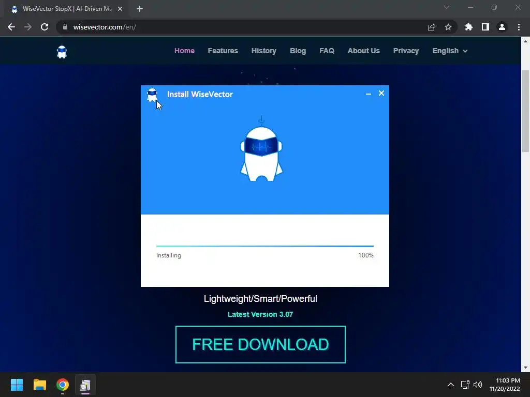Switch to Chrome on the taskbar

(63, 385)
